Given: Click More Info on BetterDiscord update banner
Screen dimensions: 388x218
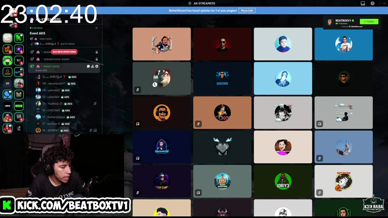Looking at the screenshot, I should (x=247, y=11).
